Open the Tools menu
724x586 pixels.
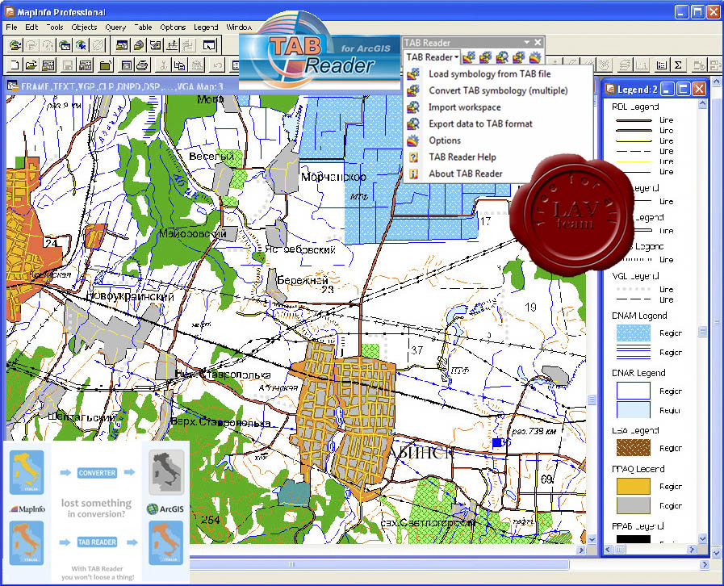pos(55,27)
